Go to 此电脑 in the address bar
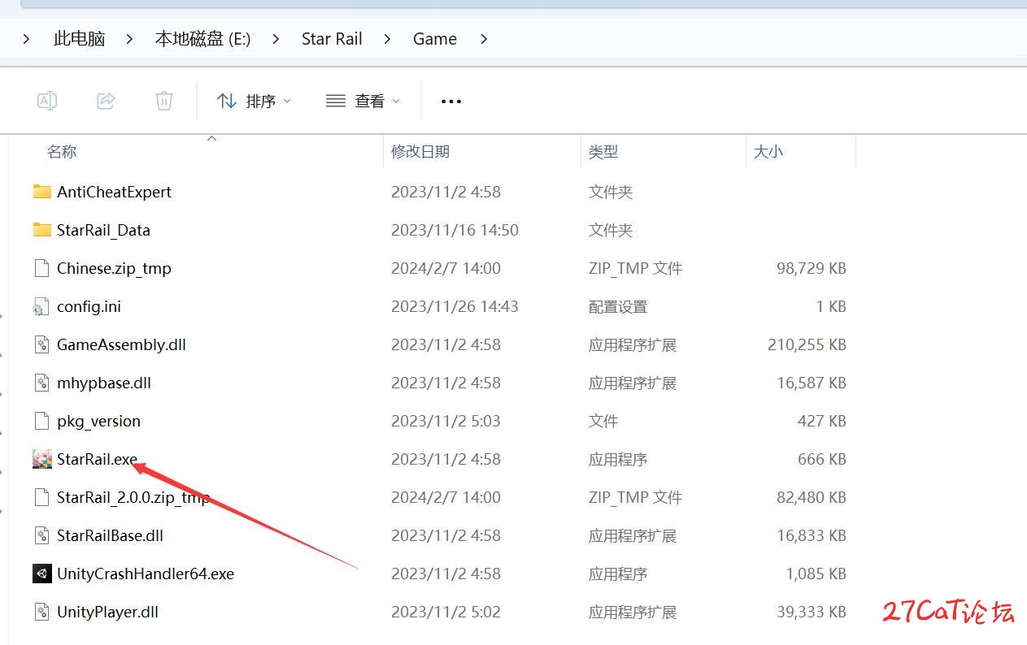This screenshot has height=645, width=1027. click(79, 39)
